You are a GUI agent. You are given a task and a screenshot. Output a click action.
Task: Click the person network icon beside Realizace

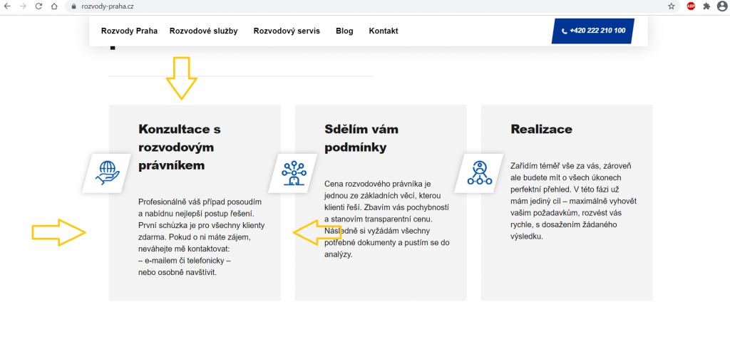coord(479,172)
